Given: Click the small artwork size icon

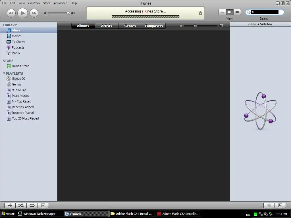Looking at the screenshot, I should tap(181, 26).
